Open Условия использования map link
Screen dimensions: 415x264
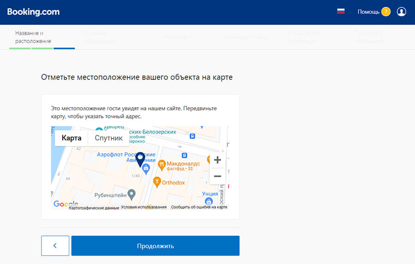coord(143,207)
